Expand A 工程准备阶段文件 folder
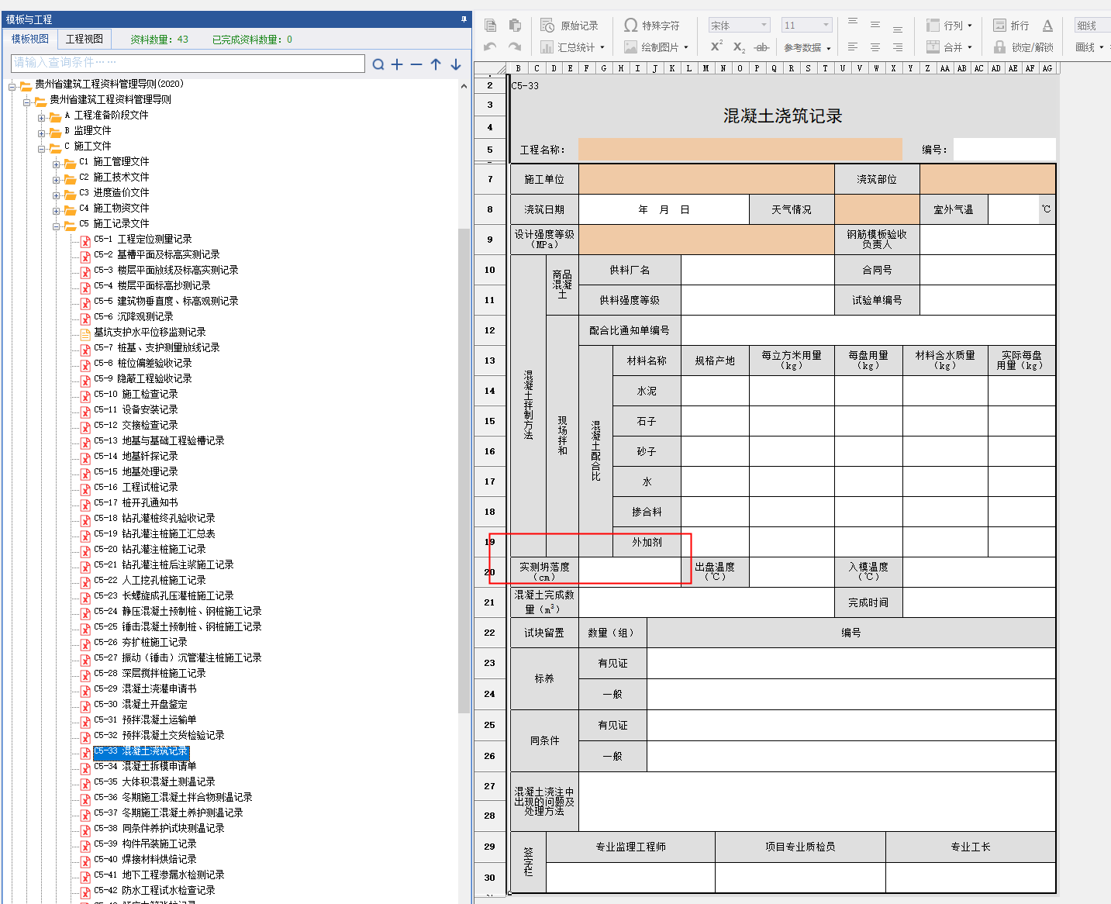The image size is (1111, 904). coord(42,118)
